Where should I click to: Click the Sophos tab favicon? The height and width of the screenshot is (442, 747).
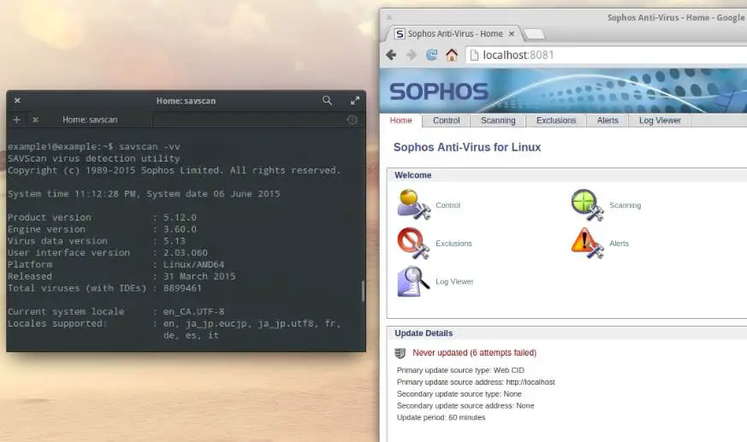point(400,34)
